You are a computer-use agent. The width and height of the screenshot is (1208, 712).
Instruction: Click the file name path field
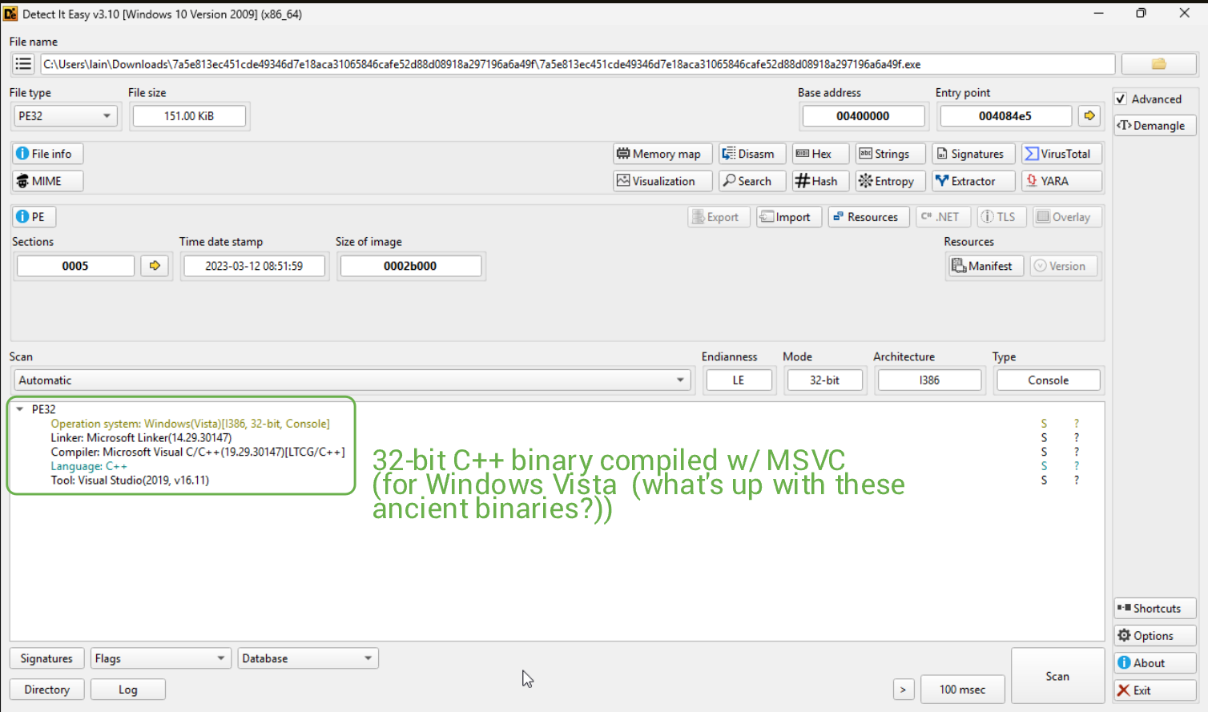click(577, 64)
